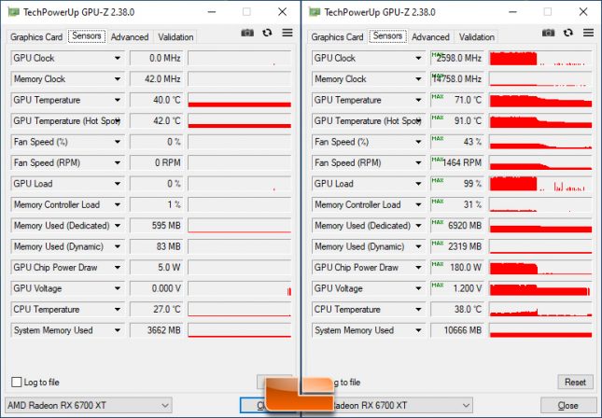Click GPU Chip Power Draw graph in right window

[540, 268]
